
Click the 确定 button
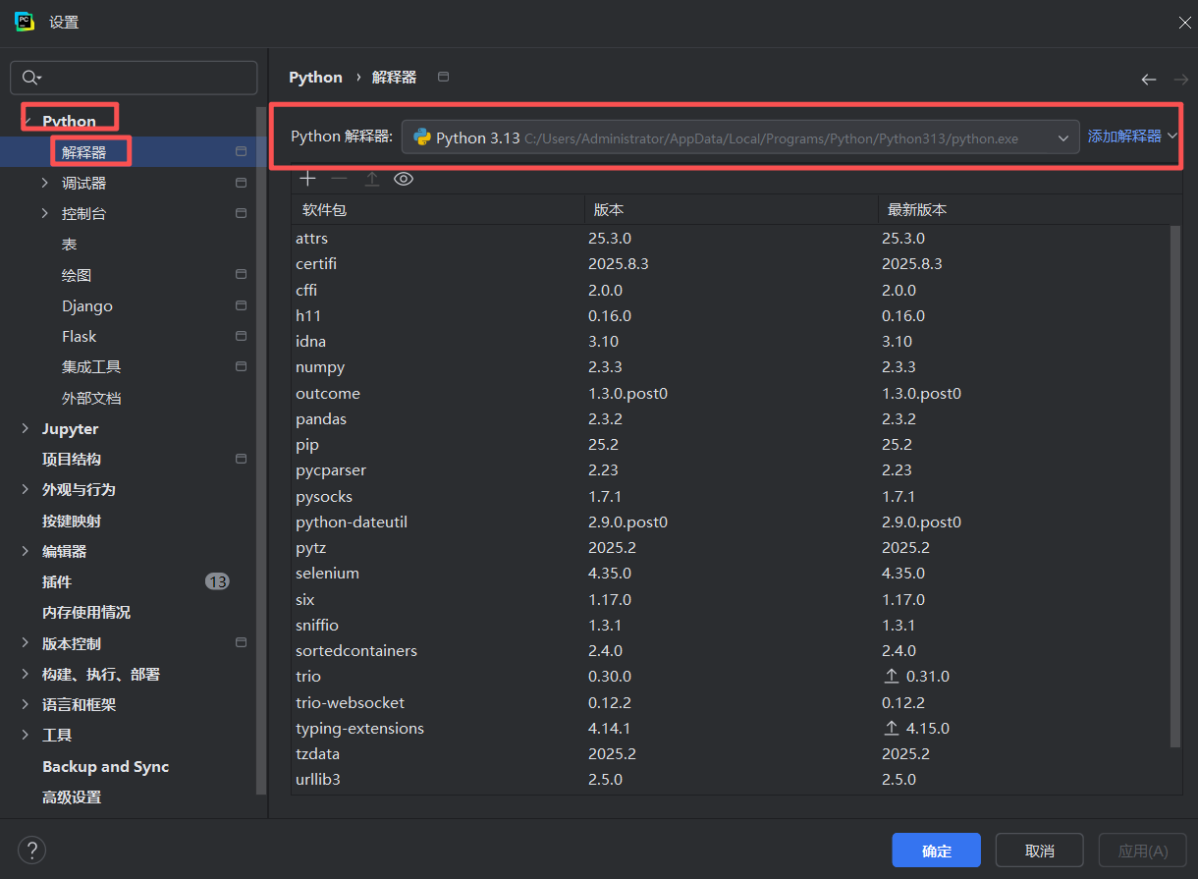(x=936, y=851)
